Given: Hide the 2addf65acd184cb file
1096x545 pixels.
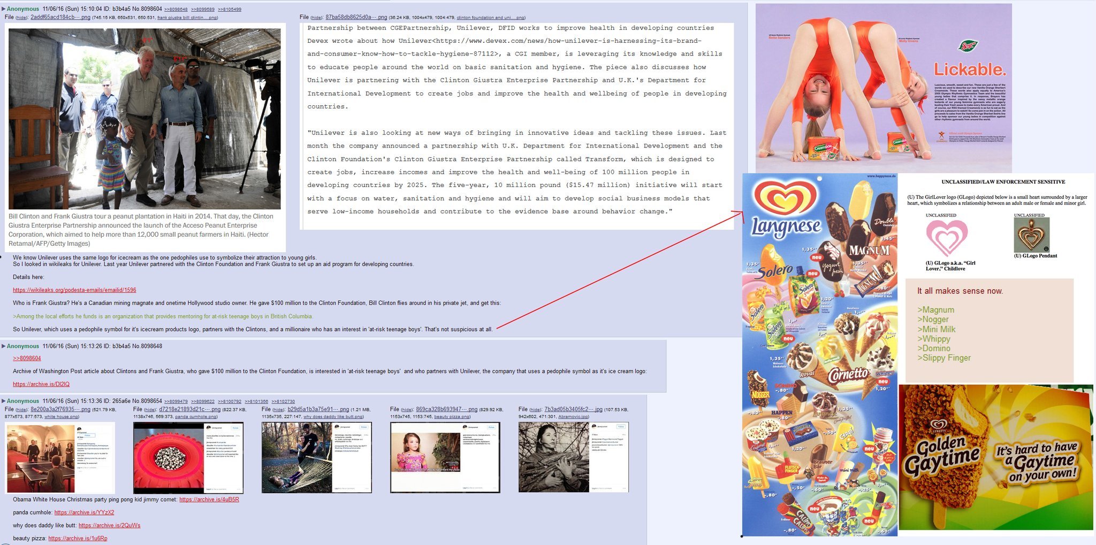Looking at the screenshot, I should coord(21,18).
